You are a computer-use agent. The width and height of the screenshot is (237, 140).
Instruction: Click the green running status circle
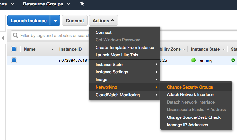[x=194, y=60]
